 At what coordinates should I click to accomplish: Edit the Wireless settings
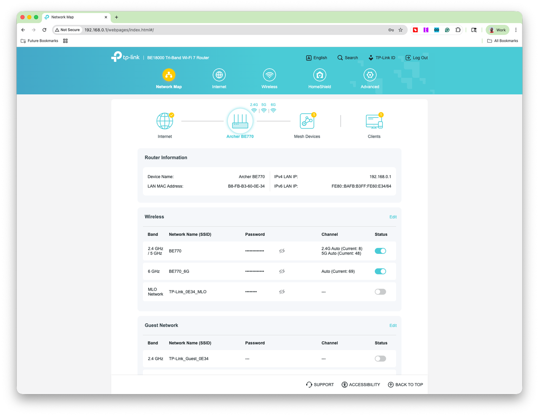tap(393, 217)
